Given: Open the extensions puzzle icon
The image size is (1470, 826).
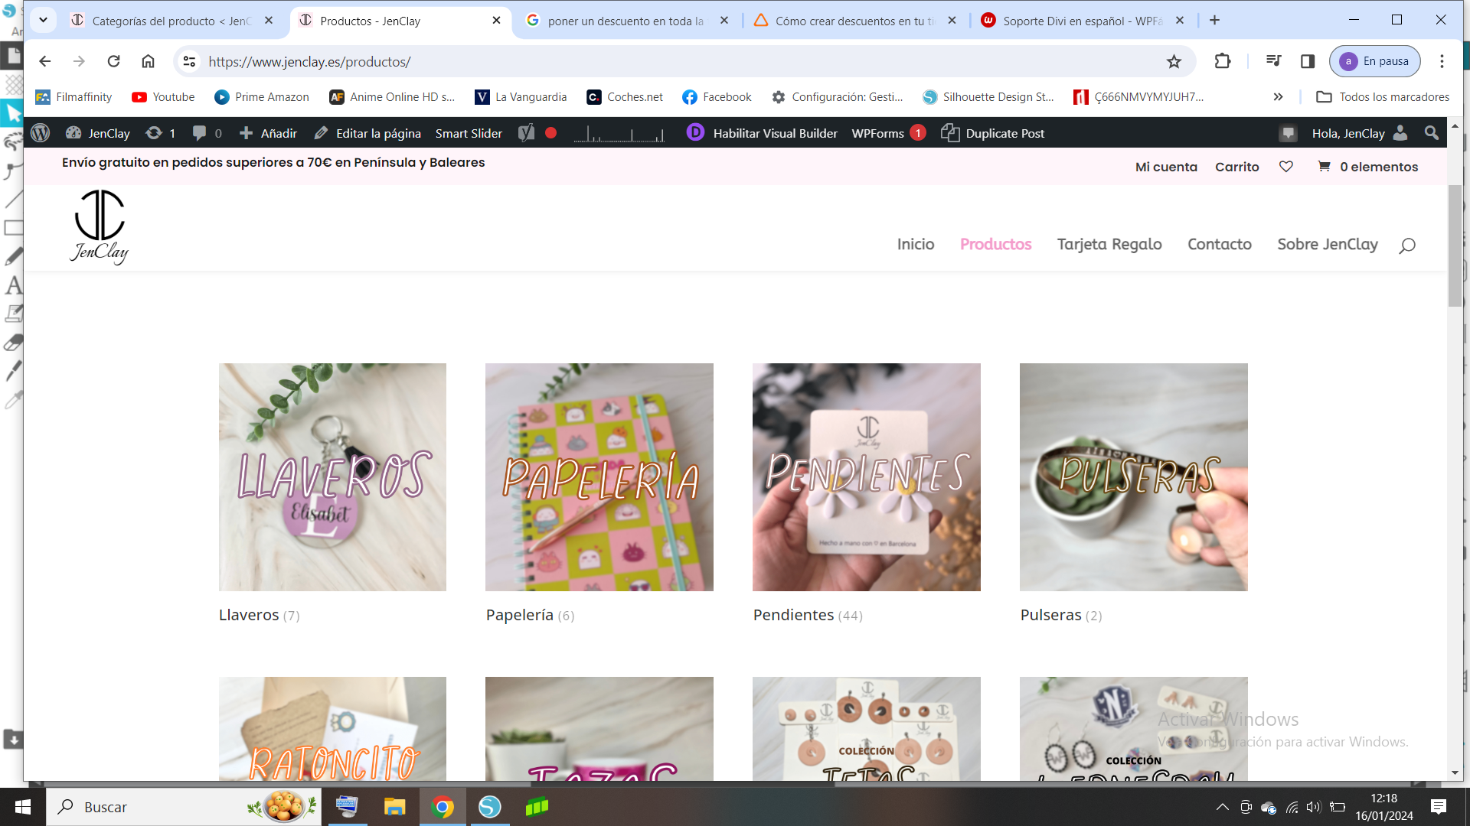Looking at the screenshot, I should pyautogui.click(x=1222, y=61).
